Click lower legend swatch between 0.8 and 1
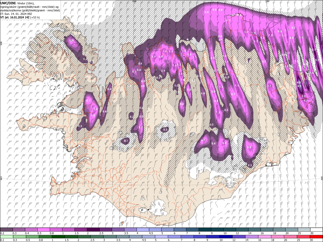The height and width of the screenshot is (242, 323). pos(45,237)
